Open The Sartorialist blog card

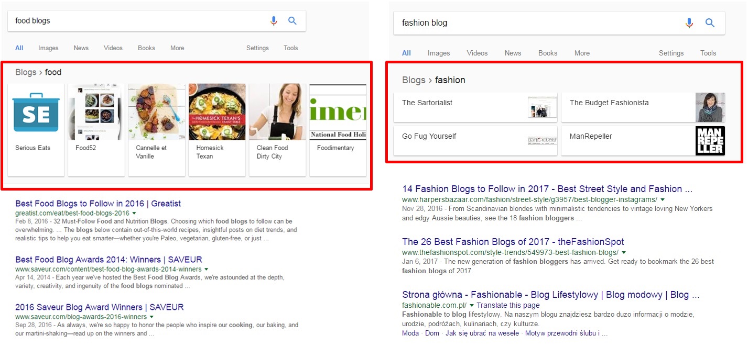[475, 107]
